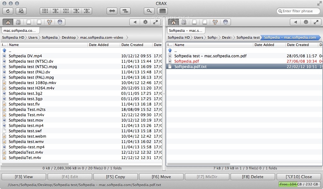323x189 pixels.
Task: Click the sync panes arrows button
Action: point(125,11)
